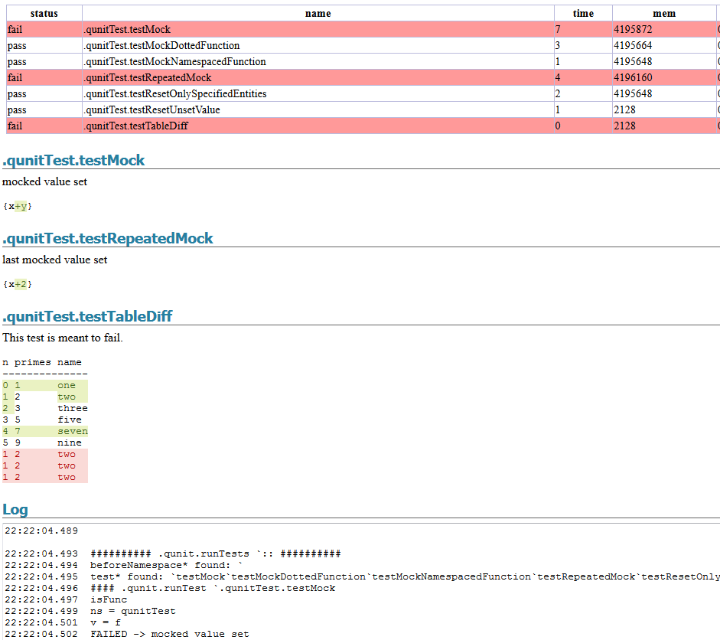The image size is (720, 640).
Task: Click time value 7 of testMock row
Action: (558, 29)
